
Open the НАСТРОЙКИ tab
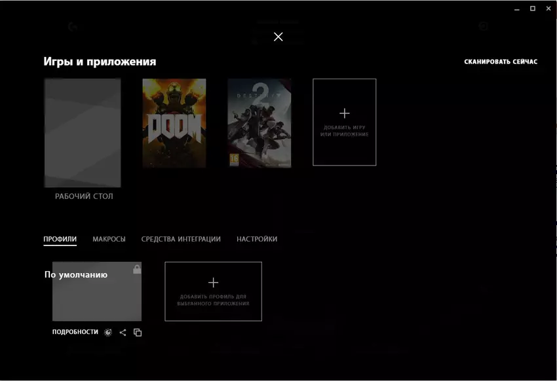click(x=257, y=239)
